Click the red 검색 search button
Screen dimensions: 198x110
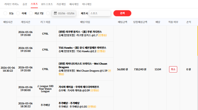click(x=122, y=13)
